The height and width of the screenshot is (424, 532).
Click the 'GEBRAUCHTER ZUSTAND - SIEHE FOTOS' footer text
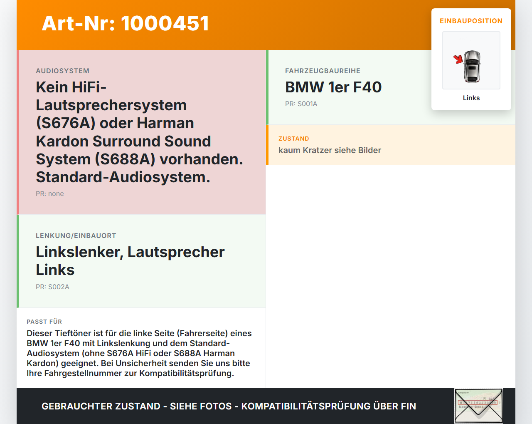229,406
